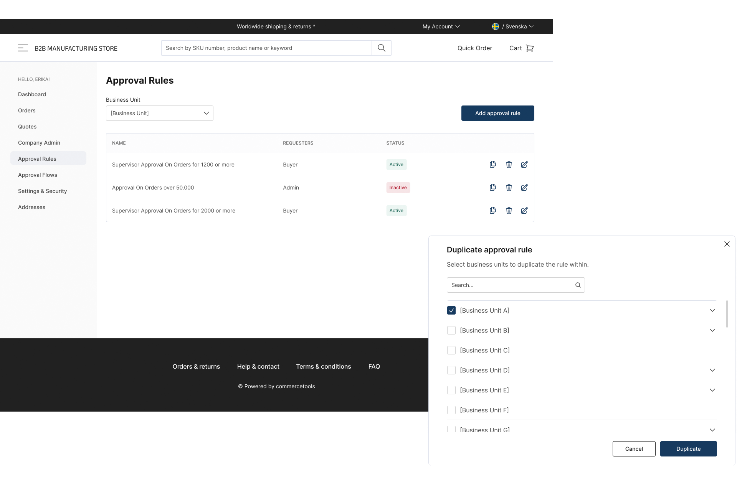Open Help & contact footer link
The width and height of the screenshot is (737, 491).
[x=258, y=366]
